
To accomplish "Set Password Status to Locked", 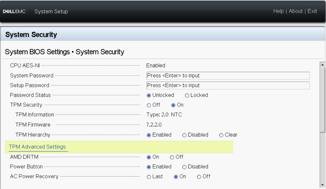I will click(187, 95).
